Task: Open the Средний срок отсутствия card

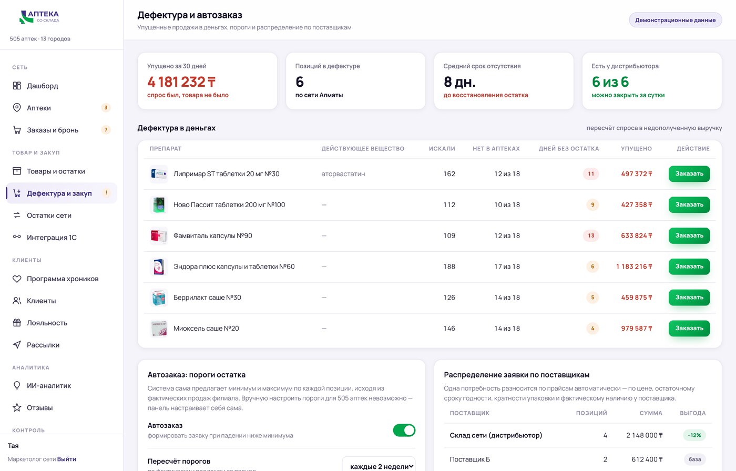Action: (x=504, y=81)
